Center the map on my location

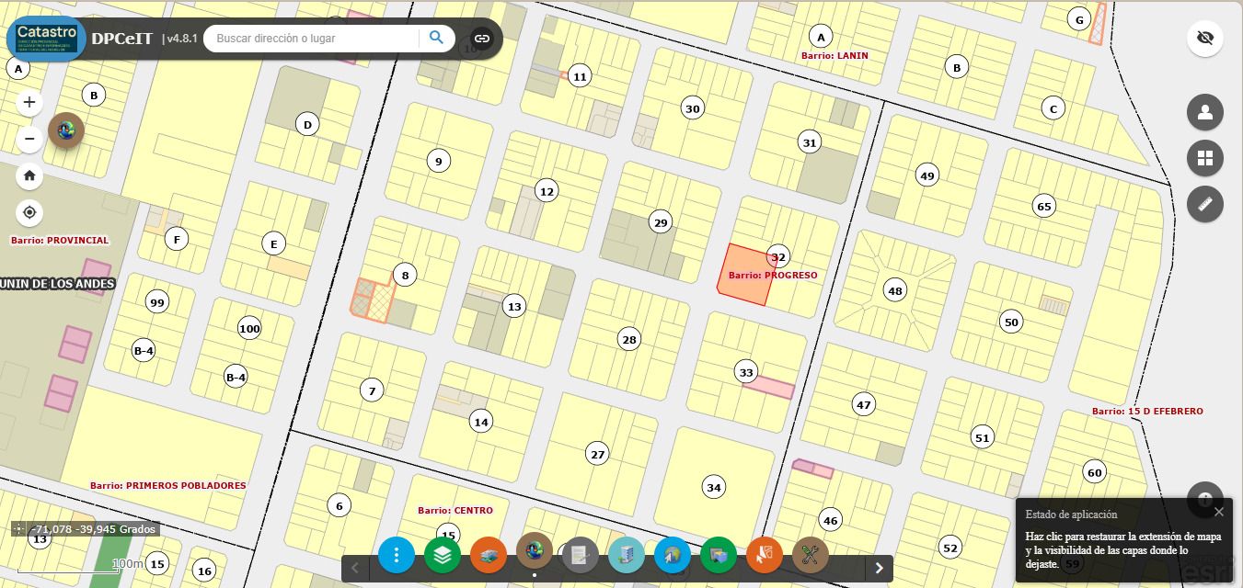[x=29, y=212]
